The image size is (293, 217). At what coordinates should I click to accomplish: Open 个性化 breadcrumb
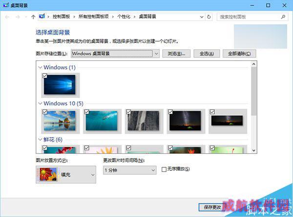(x=124, y=17)
